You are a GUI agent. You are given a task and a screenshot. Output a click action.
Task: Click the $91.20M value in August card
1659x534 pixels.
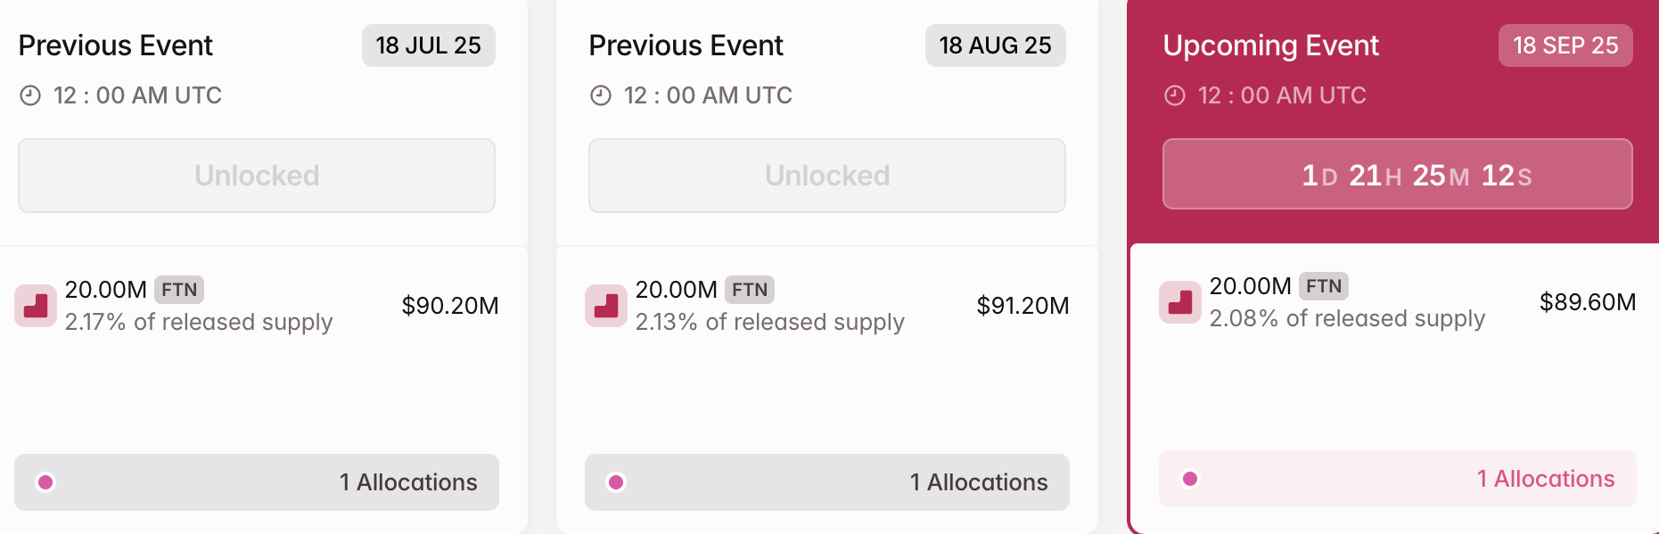1023,306
